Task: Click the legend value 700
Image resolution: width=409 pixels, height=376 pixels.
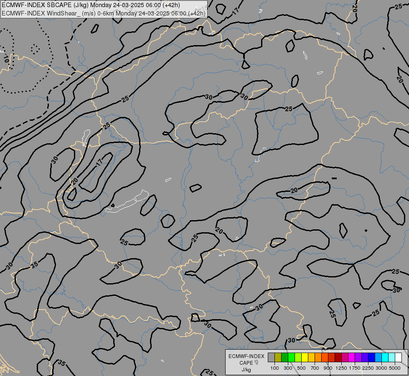Action: pos(315,368)
